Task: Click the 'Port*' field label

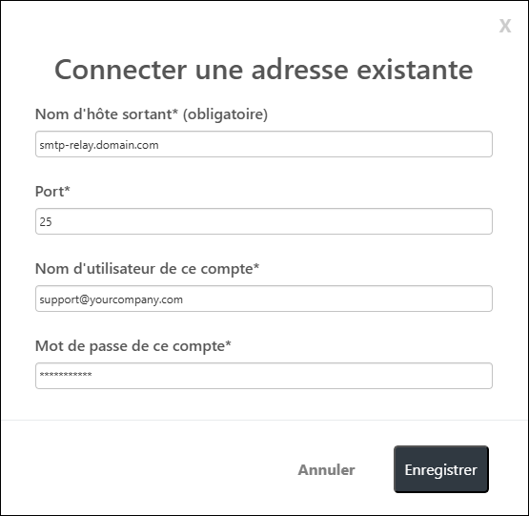Action: 52,192
